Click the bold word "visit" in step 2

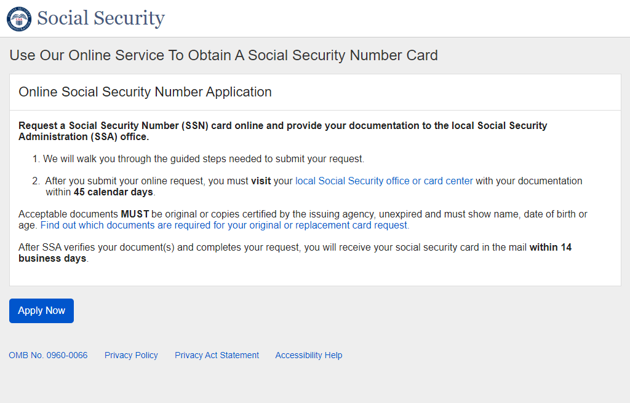(261, 181)
